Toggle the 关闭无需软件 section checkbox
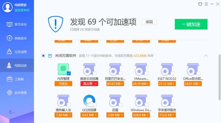Image resolution: width=221 pixels, height=123 pixels. tap(43, 56)
